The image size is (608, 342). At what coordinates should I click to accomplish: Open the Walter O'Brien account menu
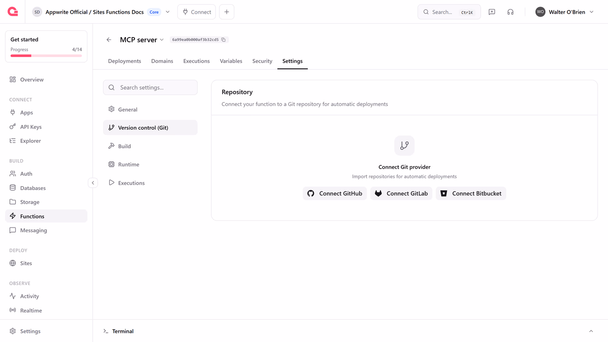pyautogui.click(x=564, y=12)
